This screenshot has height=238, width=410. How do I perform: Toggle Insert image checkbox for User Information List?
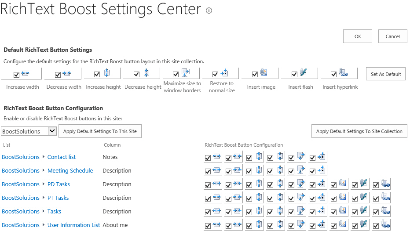333,226
